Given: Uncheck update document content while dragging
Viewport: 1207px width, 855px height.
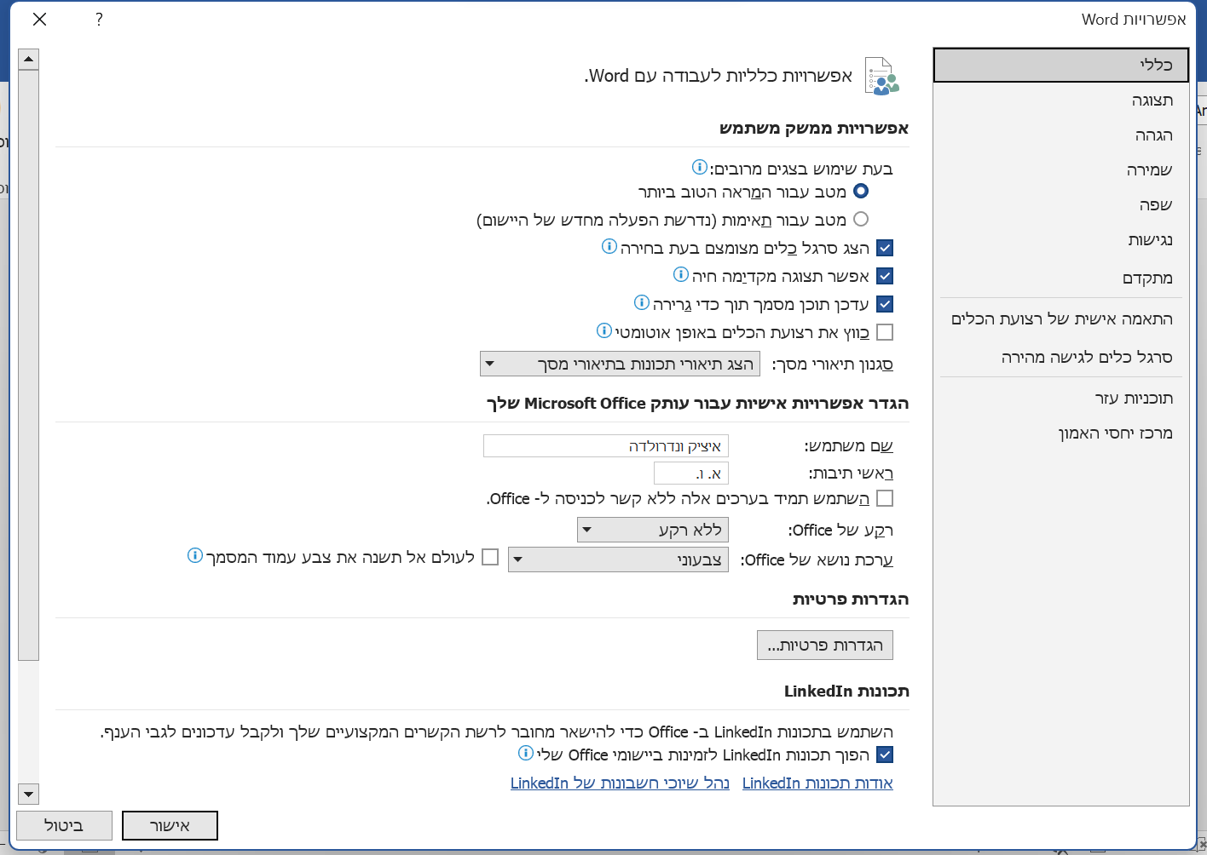Looking at the screenshot, I should pos(885,304).
